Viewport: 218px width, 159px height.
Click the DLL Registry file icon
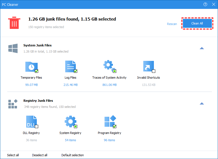(32, 121)
